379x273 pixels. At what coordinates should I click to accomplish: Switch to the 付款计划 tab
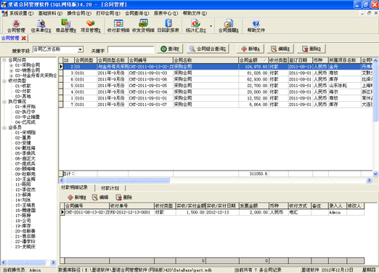[110, 188]
